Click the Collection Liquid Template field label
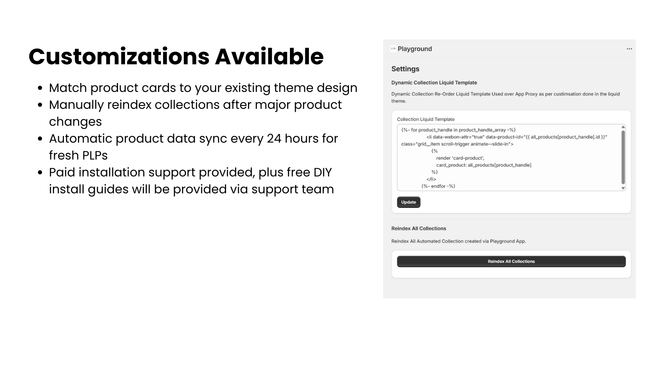The height and width of the screenshot is (371, 660). coord(425,119)
